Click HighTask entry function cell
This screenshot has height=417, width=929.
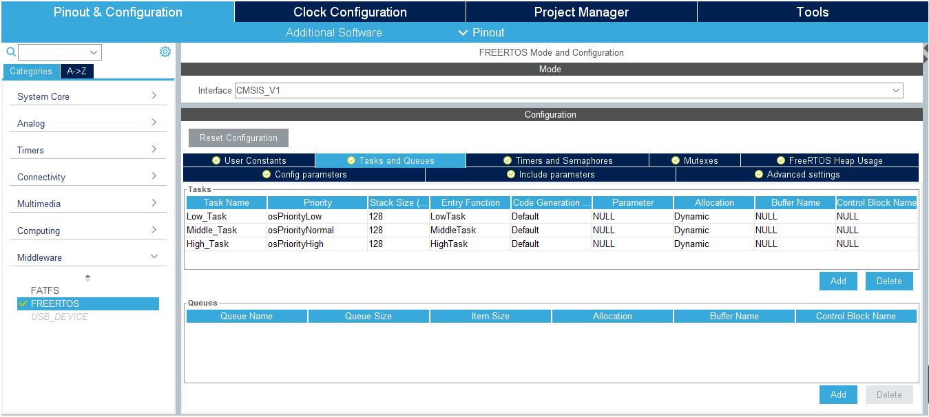click(469, 244)
